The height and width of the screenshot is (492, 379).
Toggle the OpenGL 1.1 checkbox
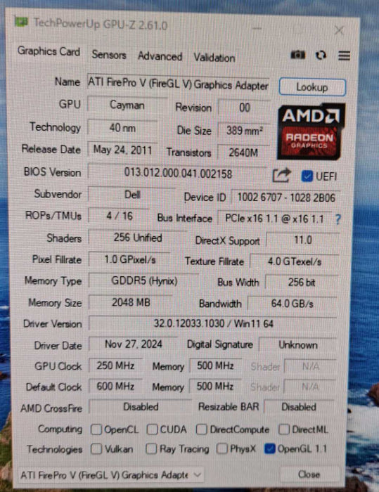click(x=270, y=448)
